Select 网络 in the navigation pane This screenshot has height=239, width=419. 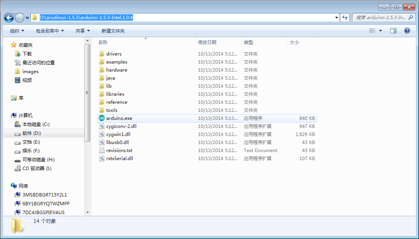pos(23,186)
